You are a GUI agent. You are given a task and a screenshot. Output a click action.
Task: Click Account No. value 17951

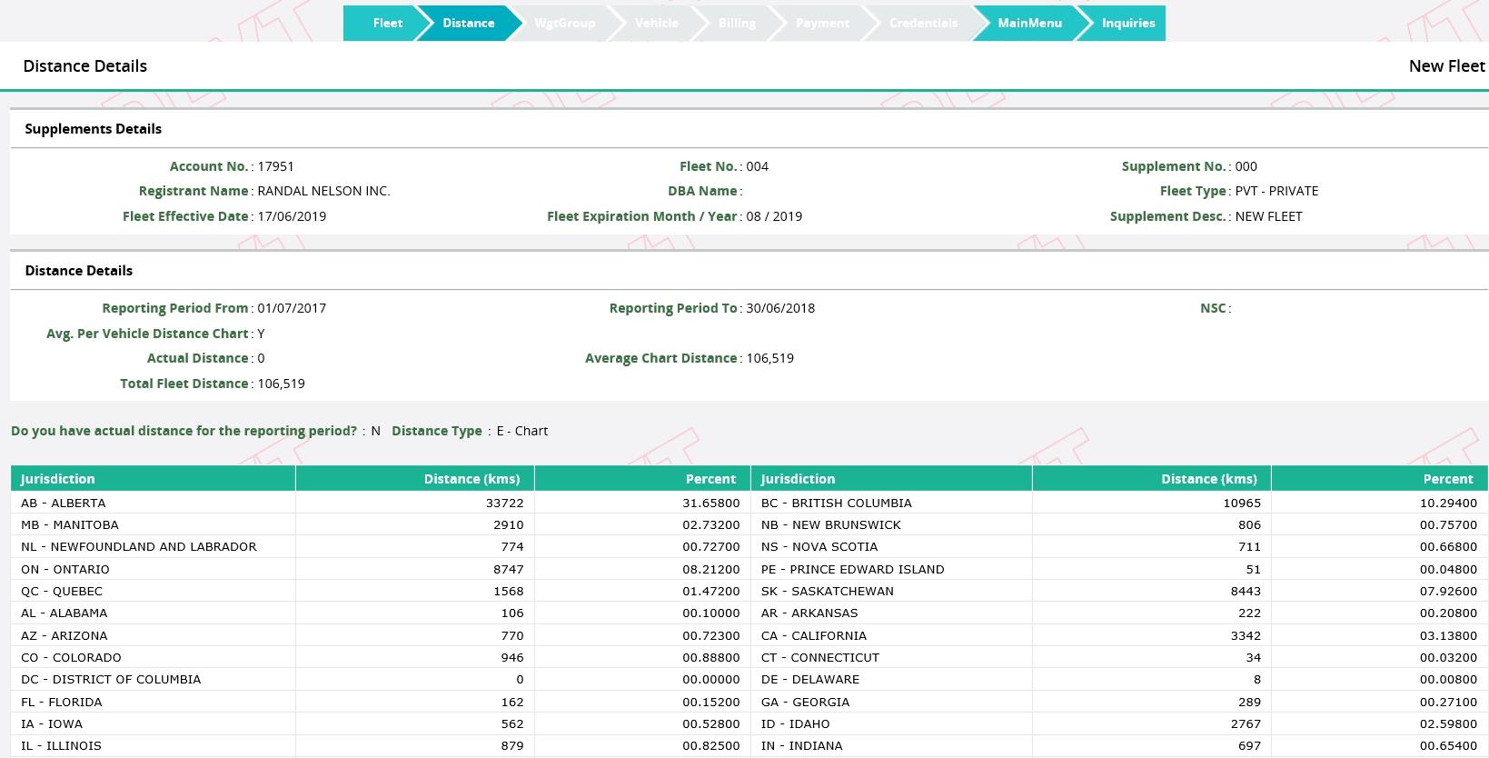pyautogui.click(x=276, y=166)
